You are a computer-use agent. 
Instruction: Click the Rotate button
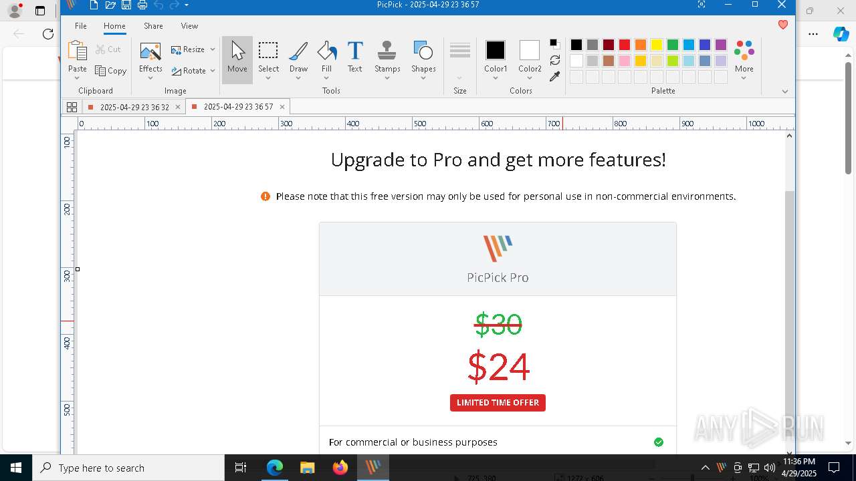pyautogui.click(x=189, y=71)
